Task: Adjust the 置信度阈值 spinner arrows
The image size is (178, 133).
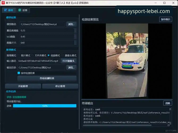Action: 75,31
